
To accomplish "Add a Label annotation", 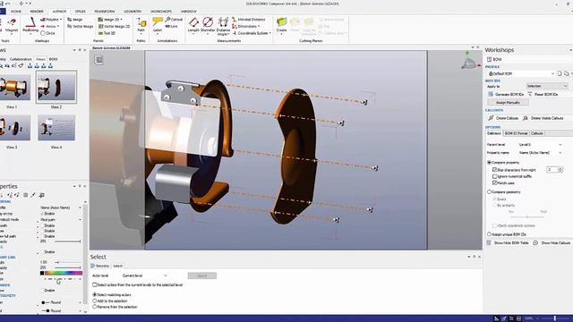I will tap(158, 25).
